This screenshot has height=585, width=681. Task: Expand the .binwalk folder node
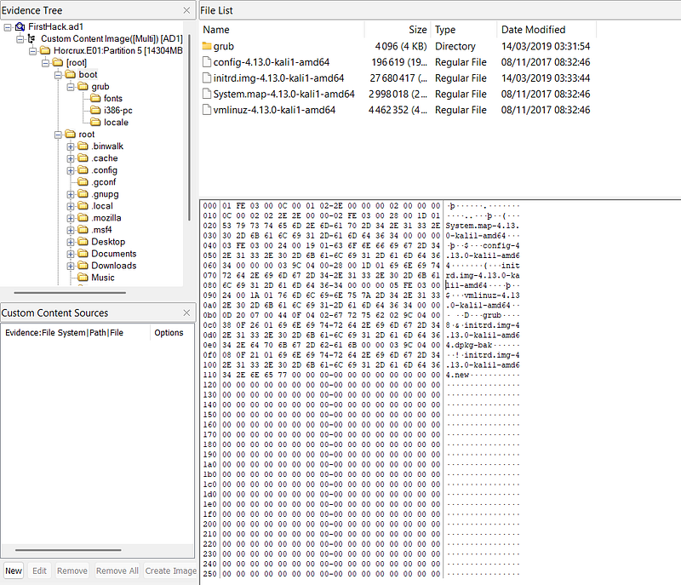(71, 146)
